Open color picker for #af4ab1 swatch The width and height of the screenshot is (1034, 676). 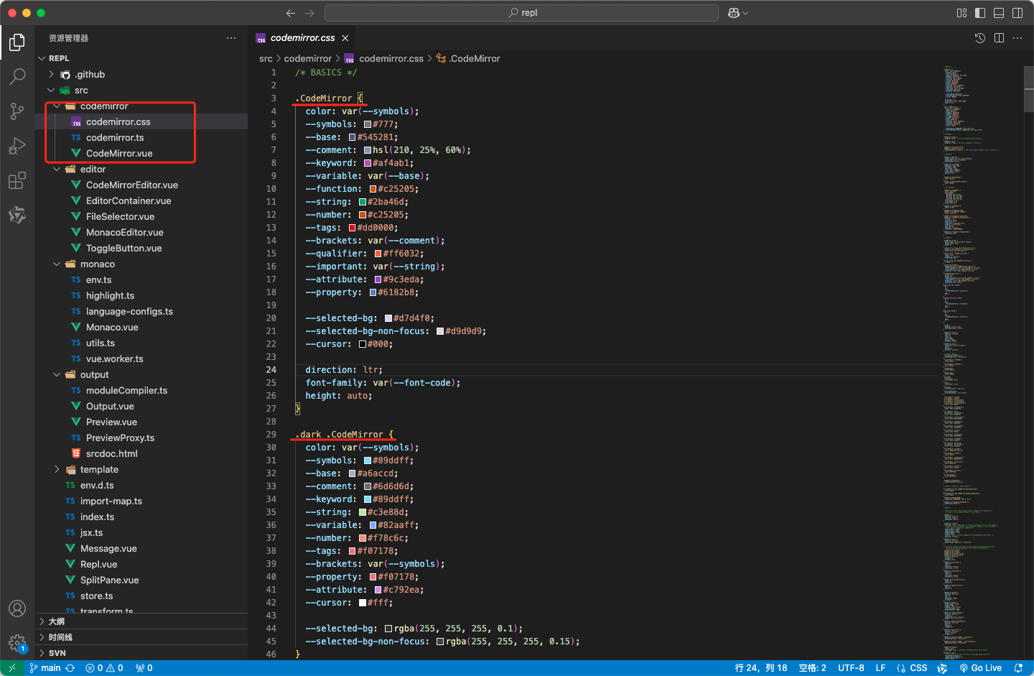pos(368,163)
